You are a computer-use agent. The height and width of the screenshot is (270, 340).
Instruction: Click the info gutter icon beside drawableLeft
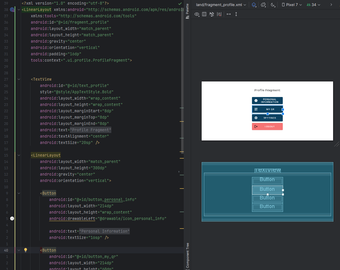coord(12,218)
